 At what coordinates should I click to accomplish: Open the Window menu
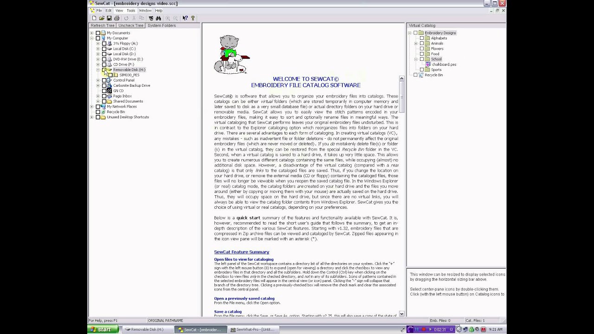click(x=145, y=11)
